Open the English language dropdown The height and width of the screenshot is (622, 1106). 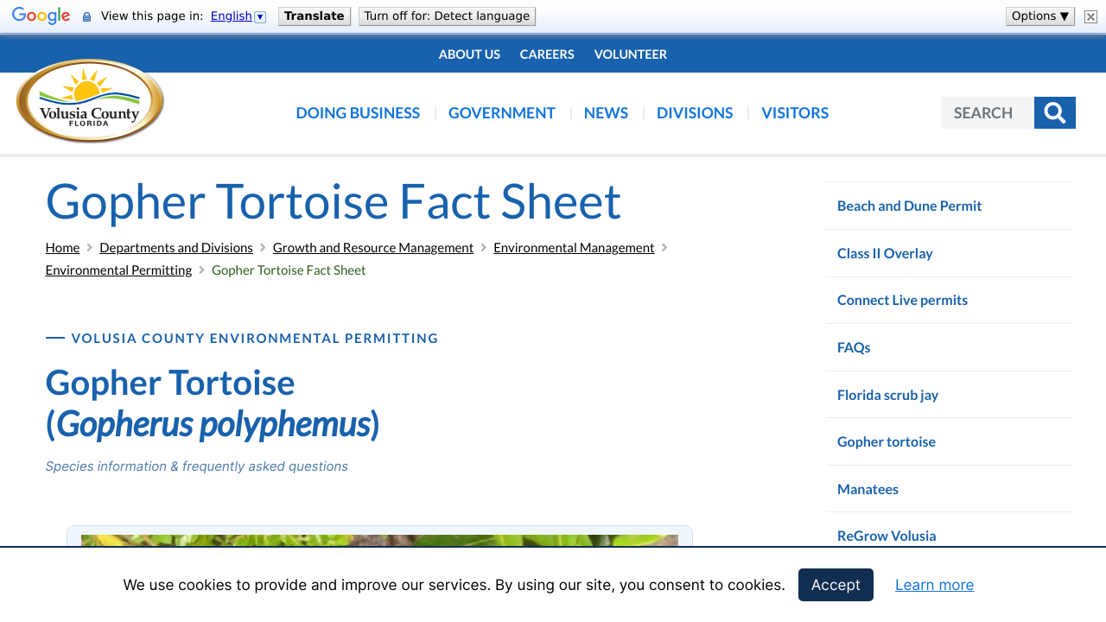point(238,16)
